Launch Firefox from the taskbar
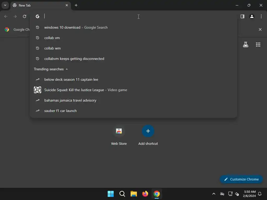Image resolution: width=267 pixels, height=200 pixels. click(x=145, y=194)
